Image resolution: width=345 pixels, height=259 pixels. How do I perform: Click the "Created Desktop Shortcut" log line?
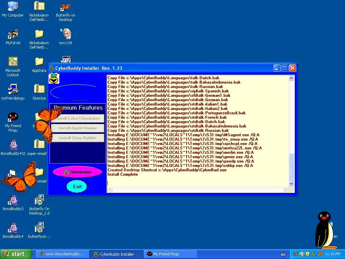point(167,170)
